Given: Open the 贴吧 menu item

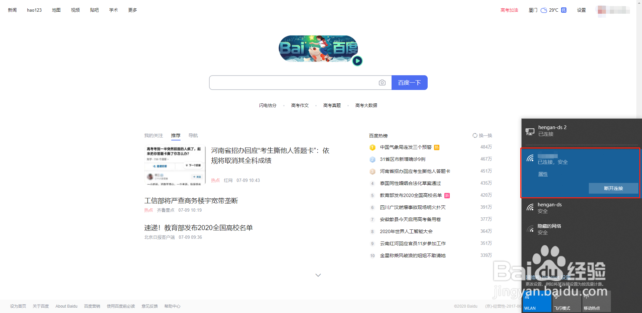Looking at the screenshot, I should [x=94, y=10].
